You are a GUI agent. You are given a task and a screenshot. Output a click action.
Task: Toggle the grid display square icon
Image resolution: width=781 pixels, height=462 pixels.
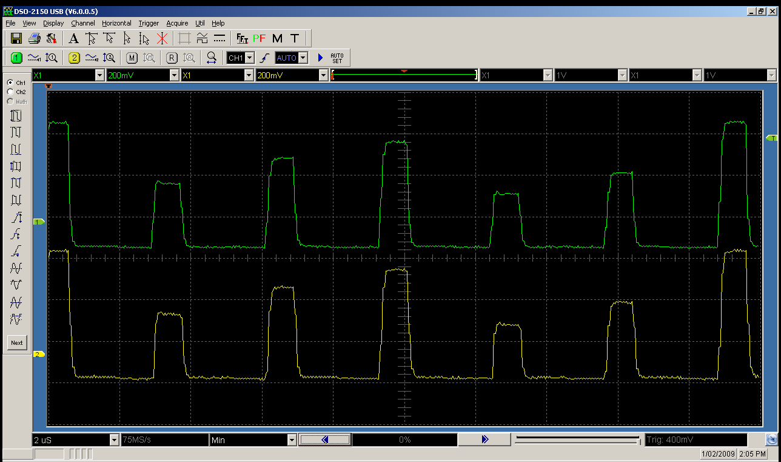[185, 39]
